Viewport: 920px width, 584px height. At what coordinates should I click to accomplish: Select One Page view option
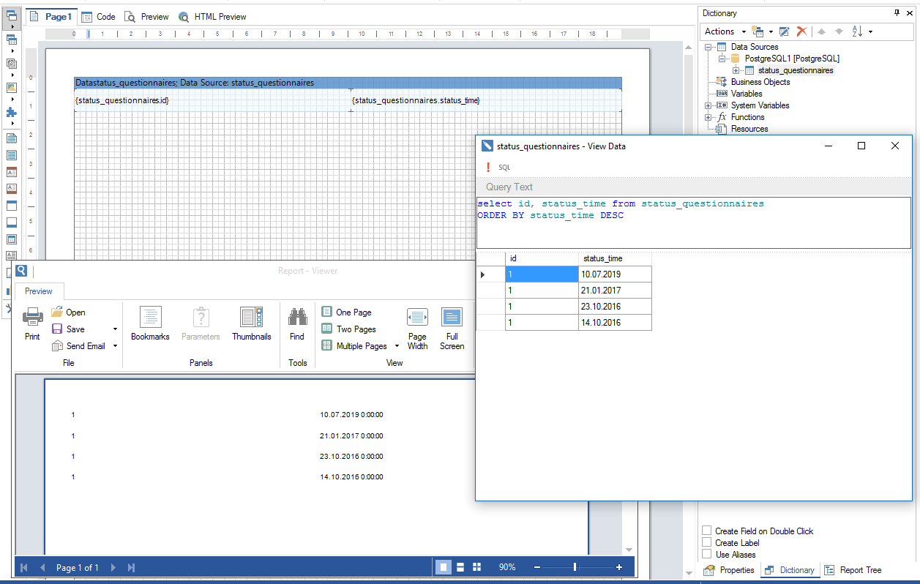[347, 312]
